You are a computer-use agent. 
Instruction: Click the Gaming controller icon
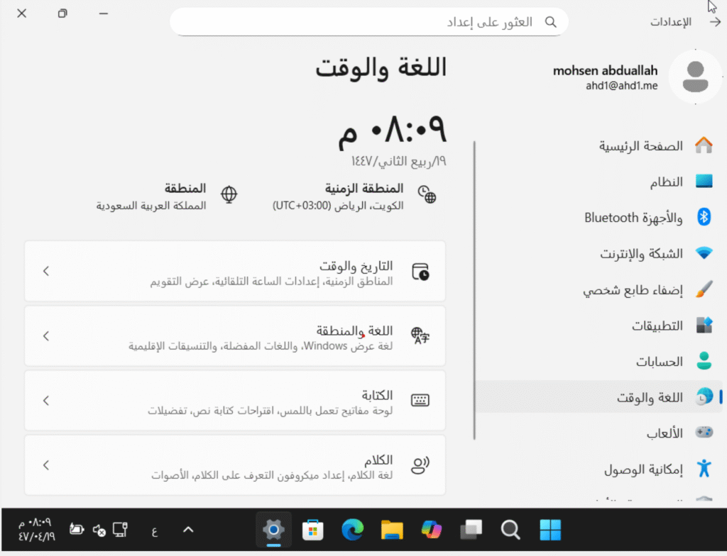tap(704, 433)
